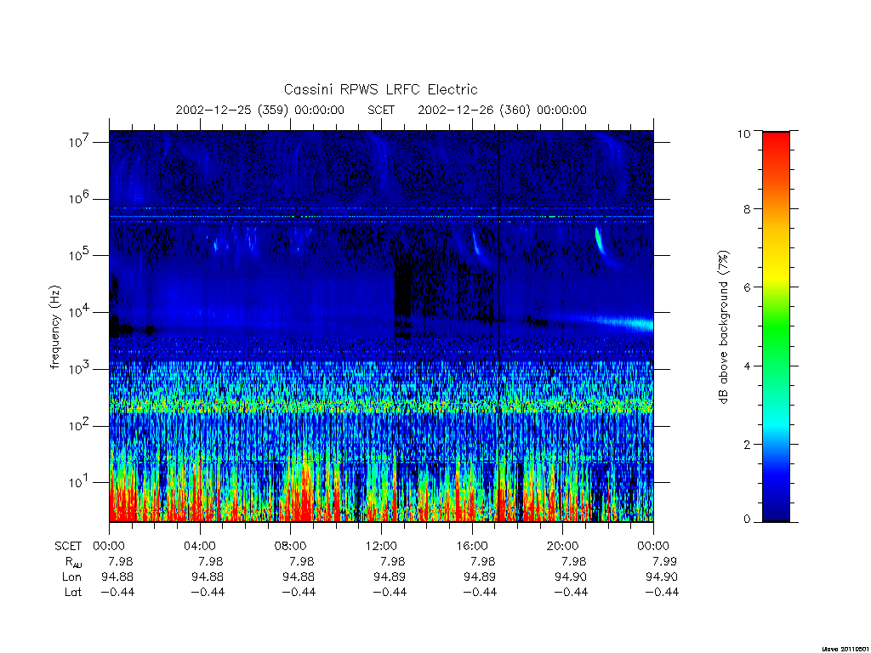Screen dimensions: 871x653
Task: Click the 10^7 frequency axis label
Action: [x=79, y=142]
